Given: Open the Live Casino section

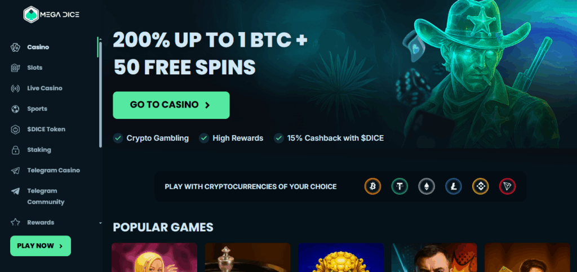Looking at the screenshot, I should click(45, 88).
